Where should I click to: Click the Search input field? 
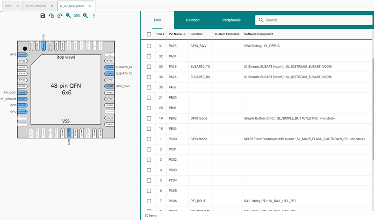click(x=313, y=20)
